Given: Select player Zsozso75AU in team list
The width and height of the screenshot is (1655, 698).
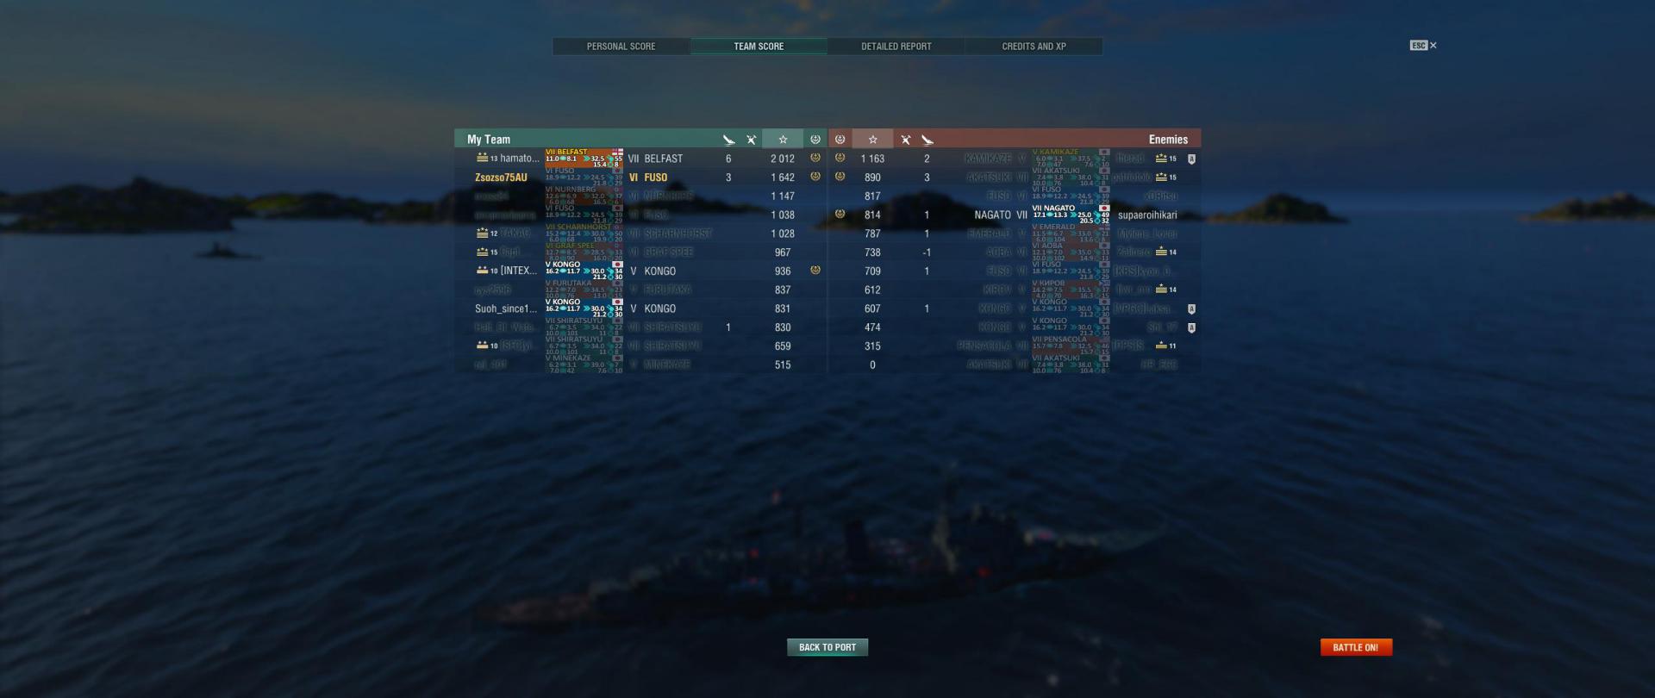Looking at the screenshot, I should click(x=501, y=178).
